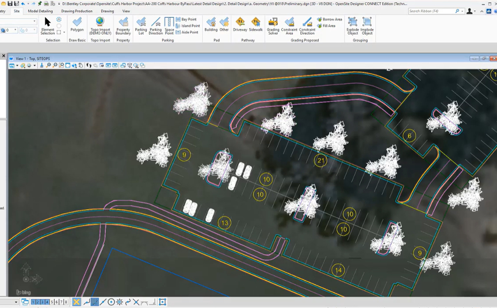The image size is (497, 308).
Task: Select the Intersection snap X icon
Action: (136, 302)
